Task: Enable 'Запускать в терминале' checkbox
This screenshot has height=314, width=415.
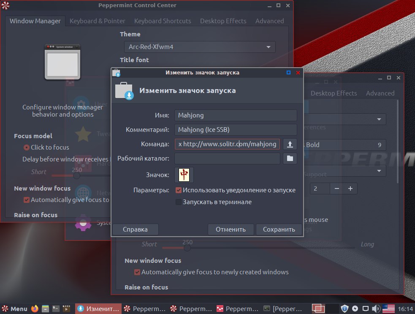Action: 179,202
